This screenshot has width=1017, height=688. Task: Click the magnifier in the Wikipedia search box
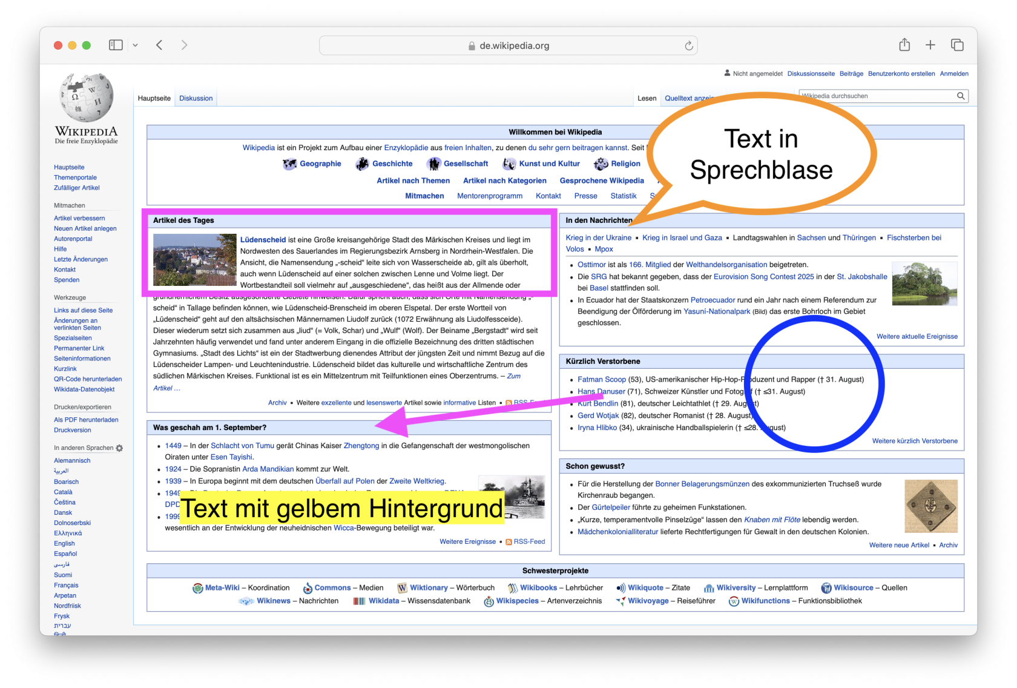point(961,96)
